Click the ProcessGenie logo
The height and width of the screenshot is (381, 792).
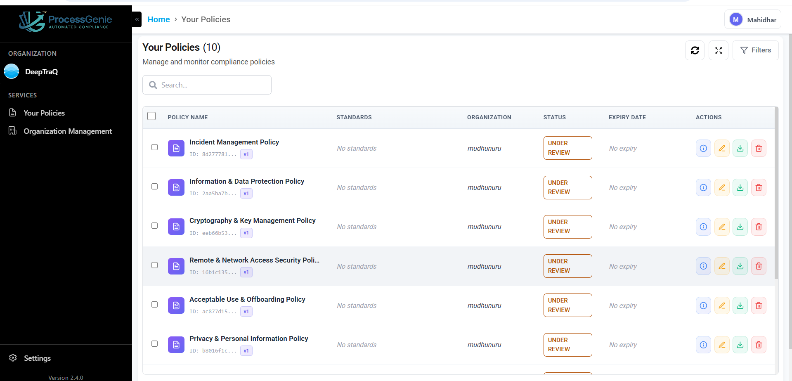[65, 21]
